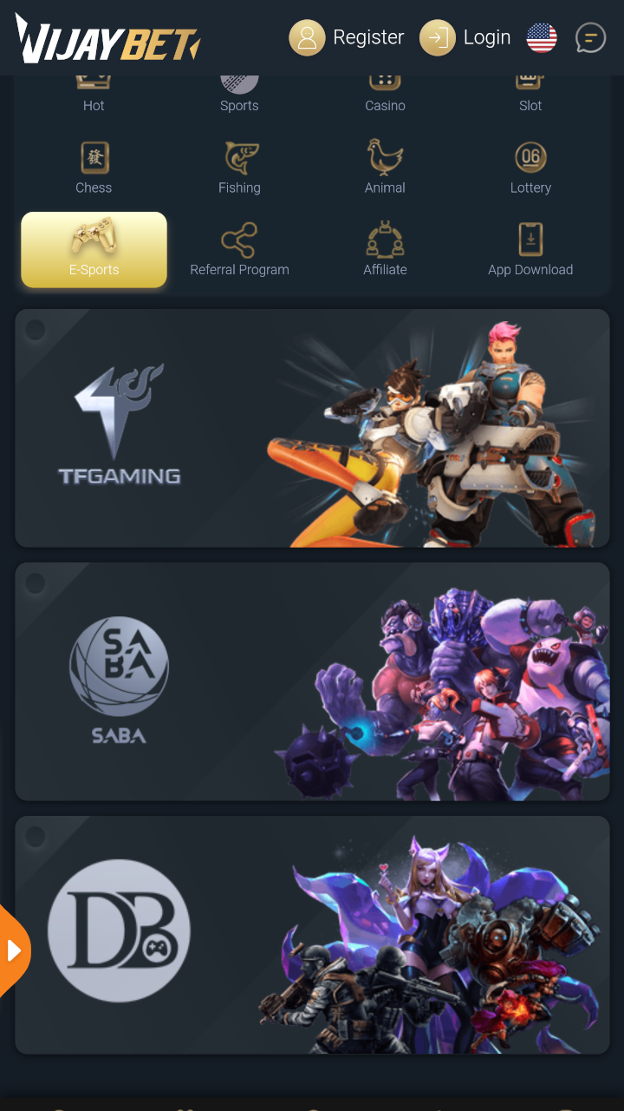Open the chat support bubble icon

click(x=590, y=37)
